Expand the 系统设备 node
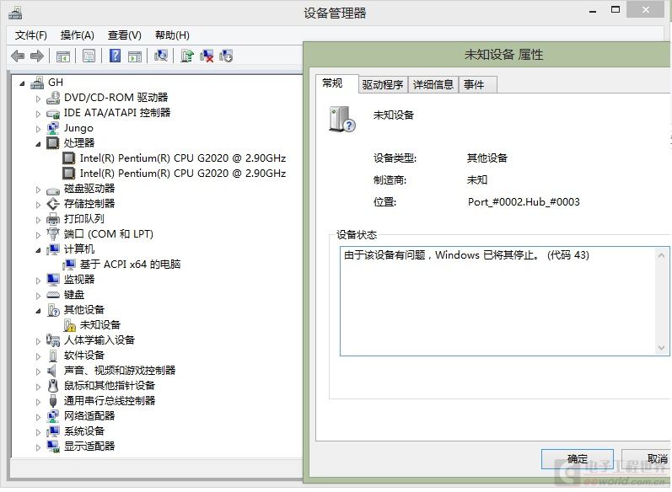672x492 pixels. [x=38, y=432]
